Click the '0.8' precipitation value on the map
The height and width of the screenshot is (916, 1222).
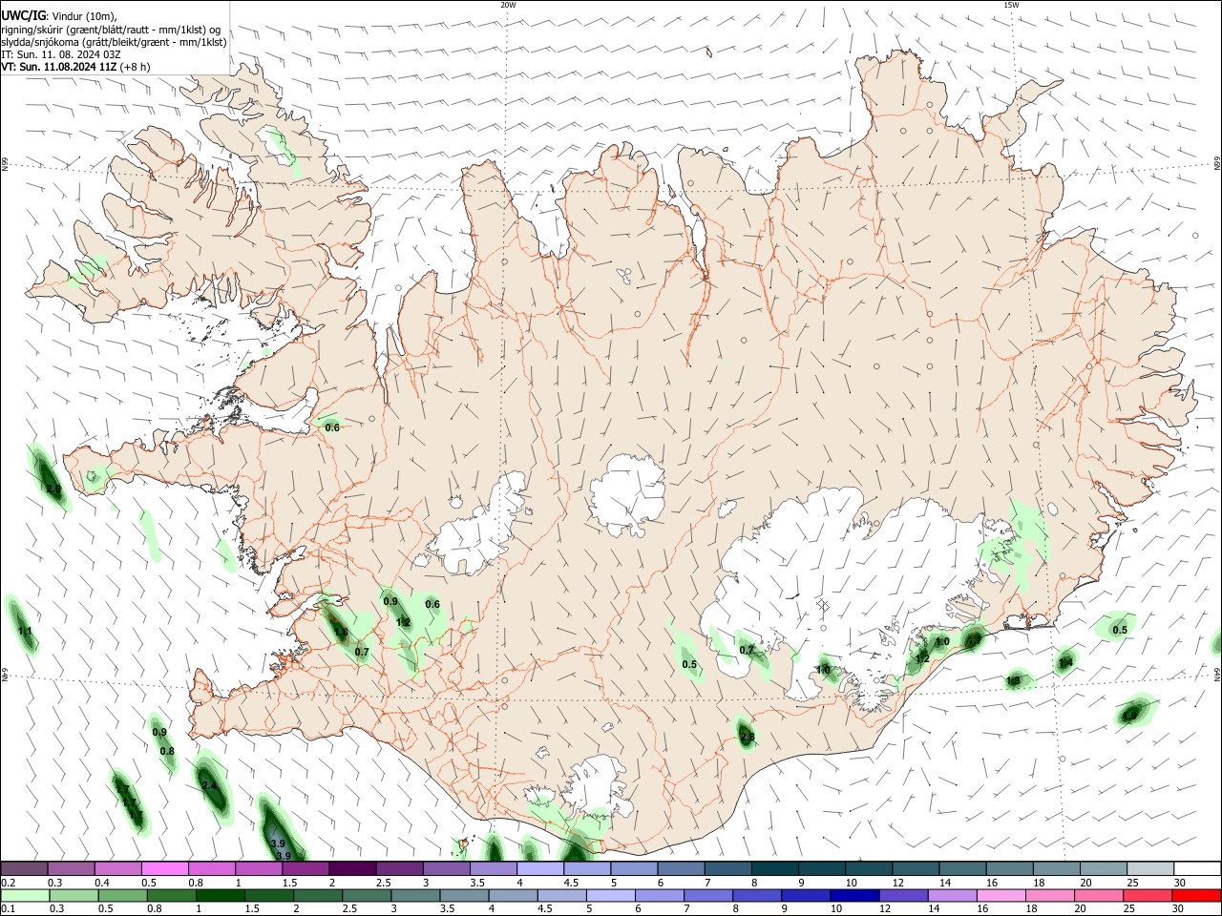pyautogui.click(x=167, y=751)
